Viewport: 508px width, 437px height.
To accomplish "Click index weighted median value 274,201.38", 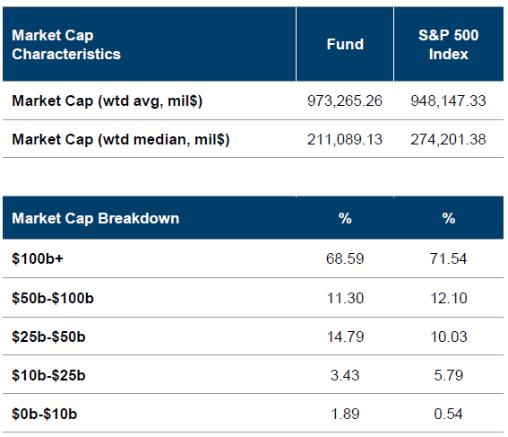I will click(x=448, y=139).
